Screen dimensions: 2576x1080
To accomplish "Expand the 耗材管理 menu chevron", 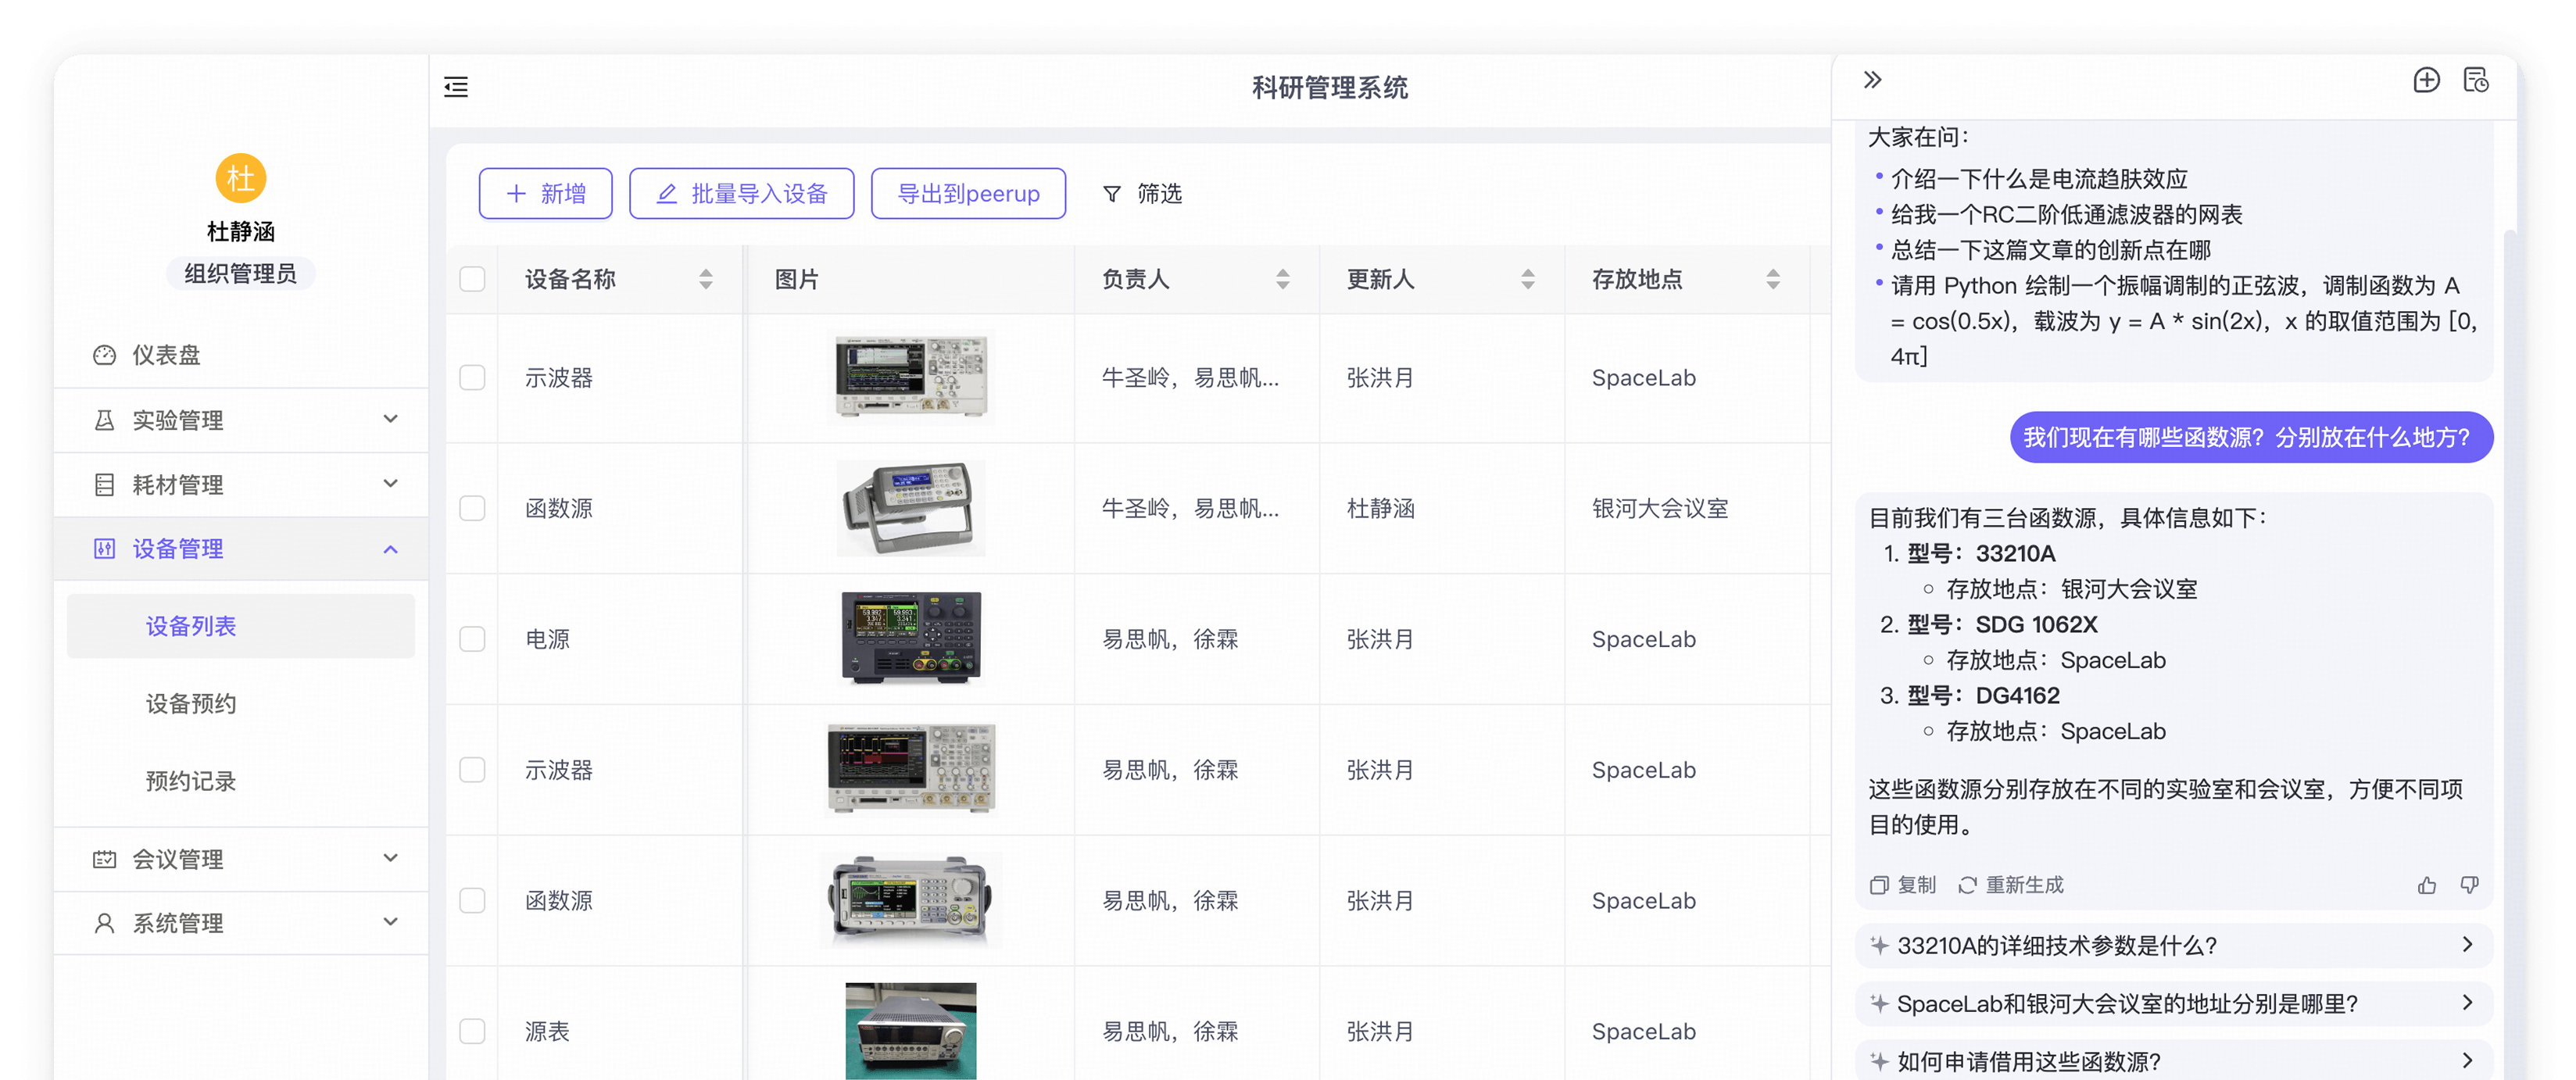I will 391,484.
